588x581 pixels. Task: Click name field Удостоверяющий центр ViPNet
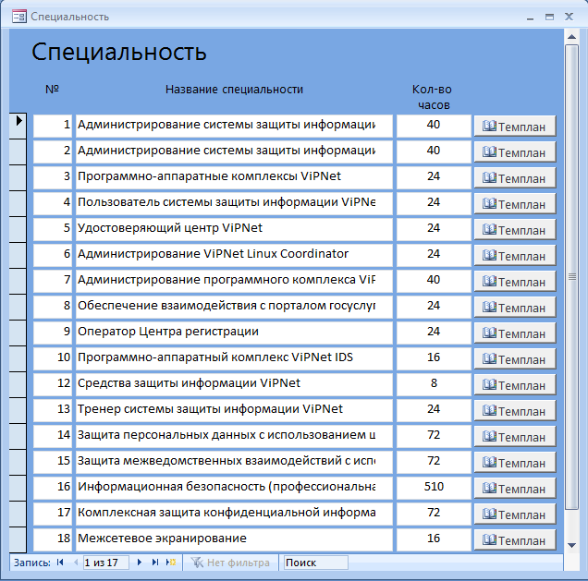tap(234, 229)
